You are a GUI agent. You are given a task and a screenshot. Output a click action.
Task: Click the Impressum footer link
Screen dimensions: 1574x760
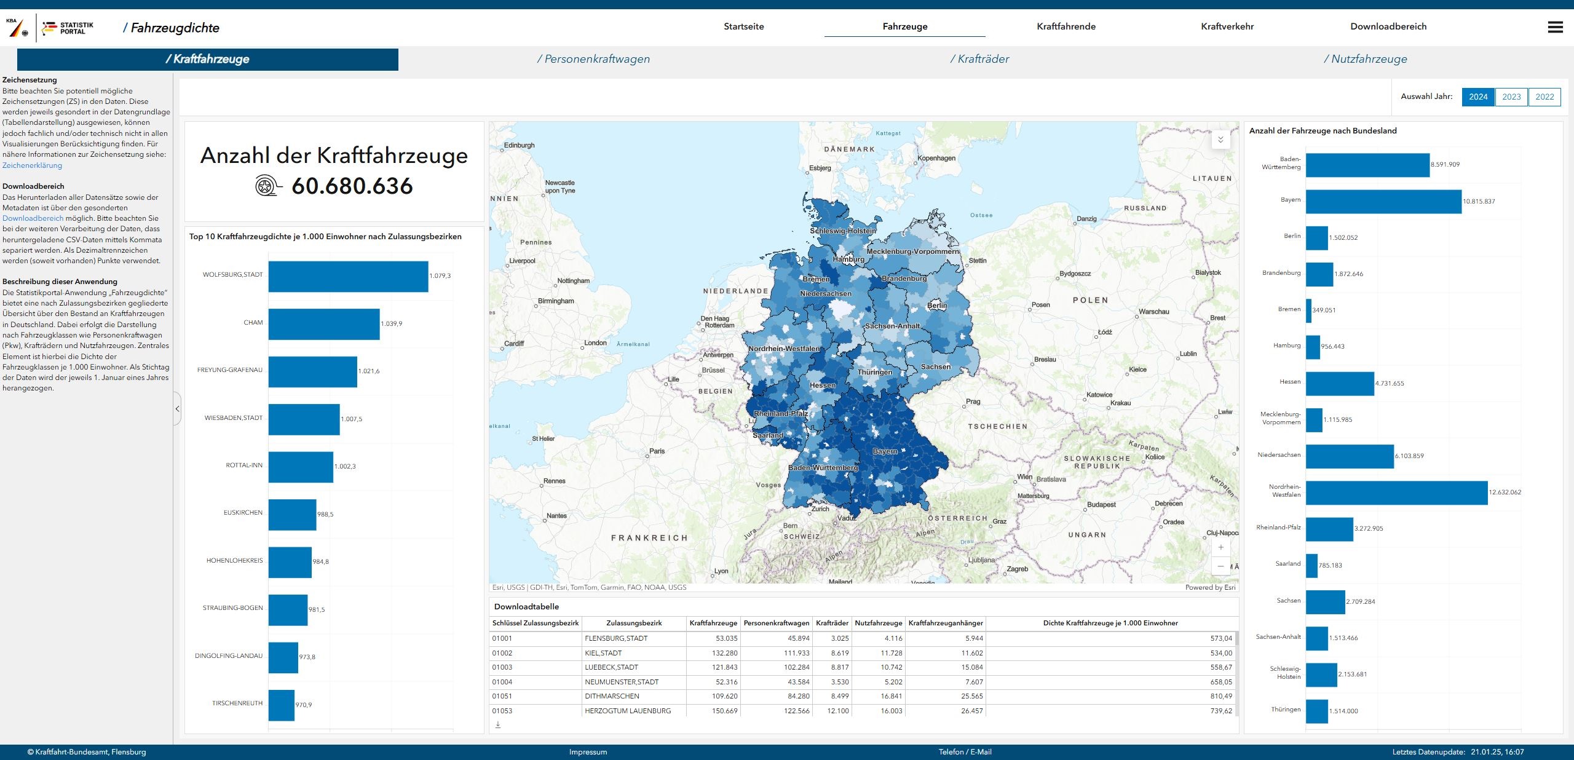(588, 752)
